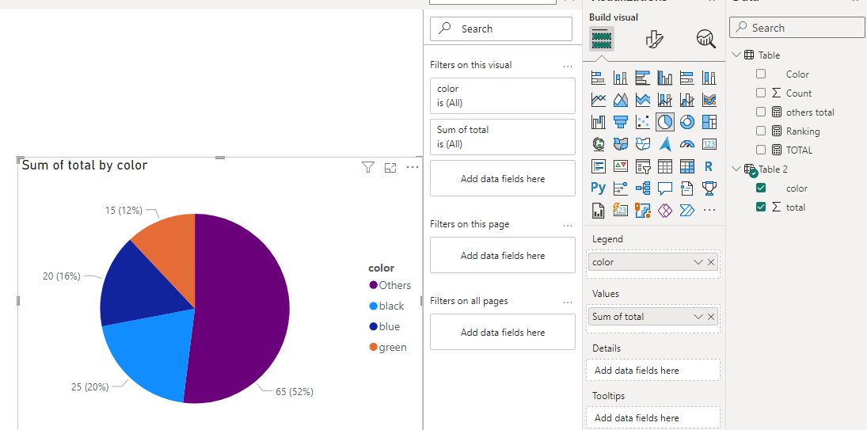This screenshot has width=867, height=430.
Task: Click the black legend entry
Action: (x=387, y=306)
